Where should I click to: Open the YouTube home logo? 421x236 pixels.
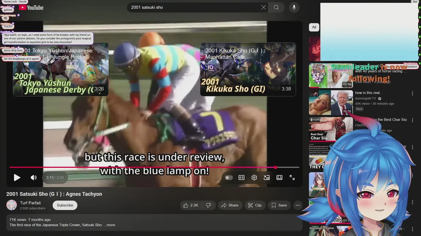(31, 8)
